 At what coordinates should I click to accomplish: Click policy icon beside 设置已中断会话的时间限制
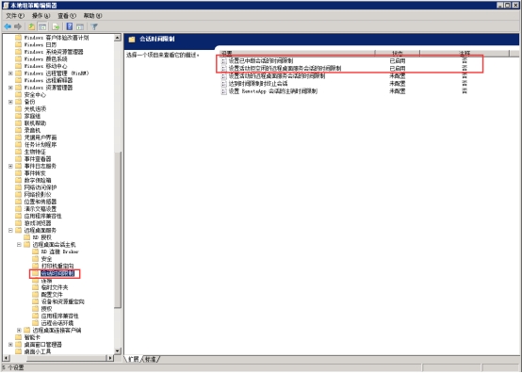(224, 61)
